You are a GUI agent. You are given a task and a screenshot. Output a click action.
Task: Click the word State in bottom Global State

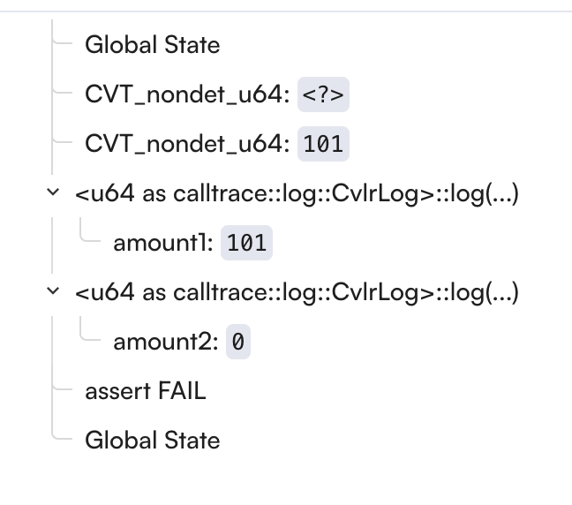190,440
